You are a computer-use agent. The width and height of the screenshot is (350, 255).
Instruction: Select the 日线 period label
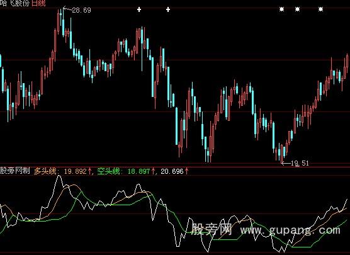38,3
